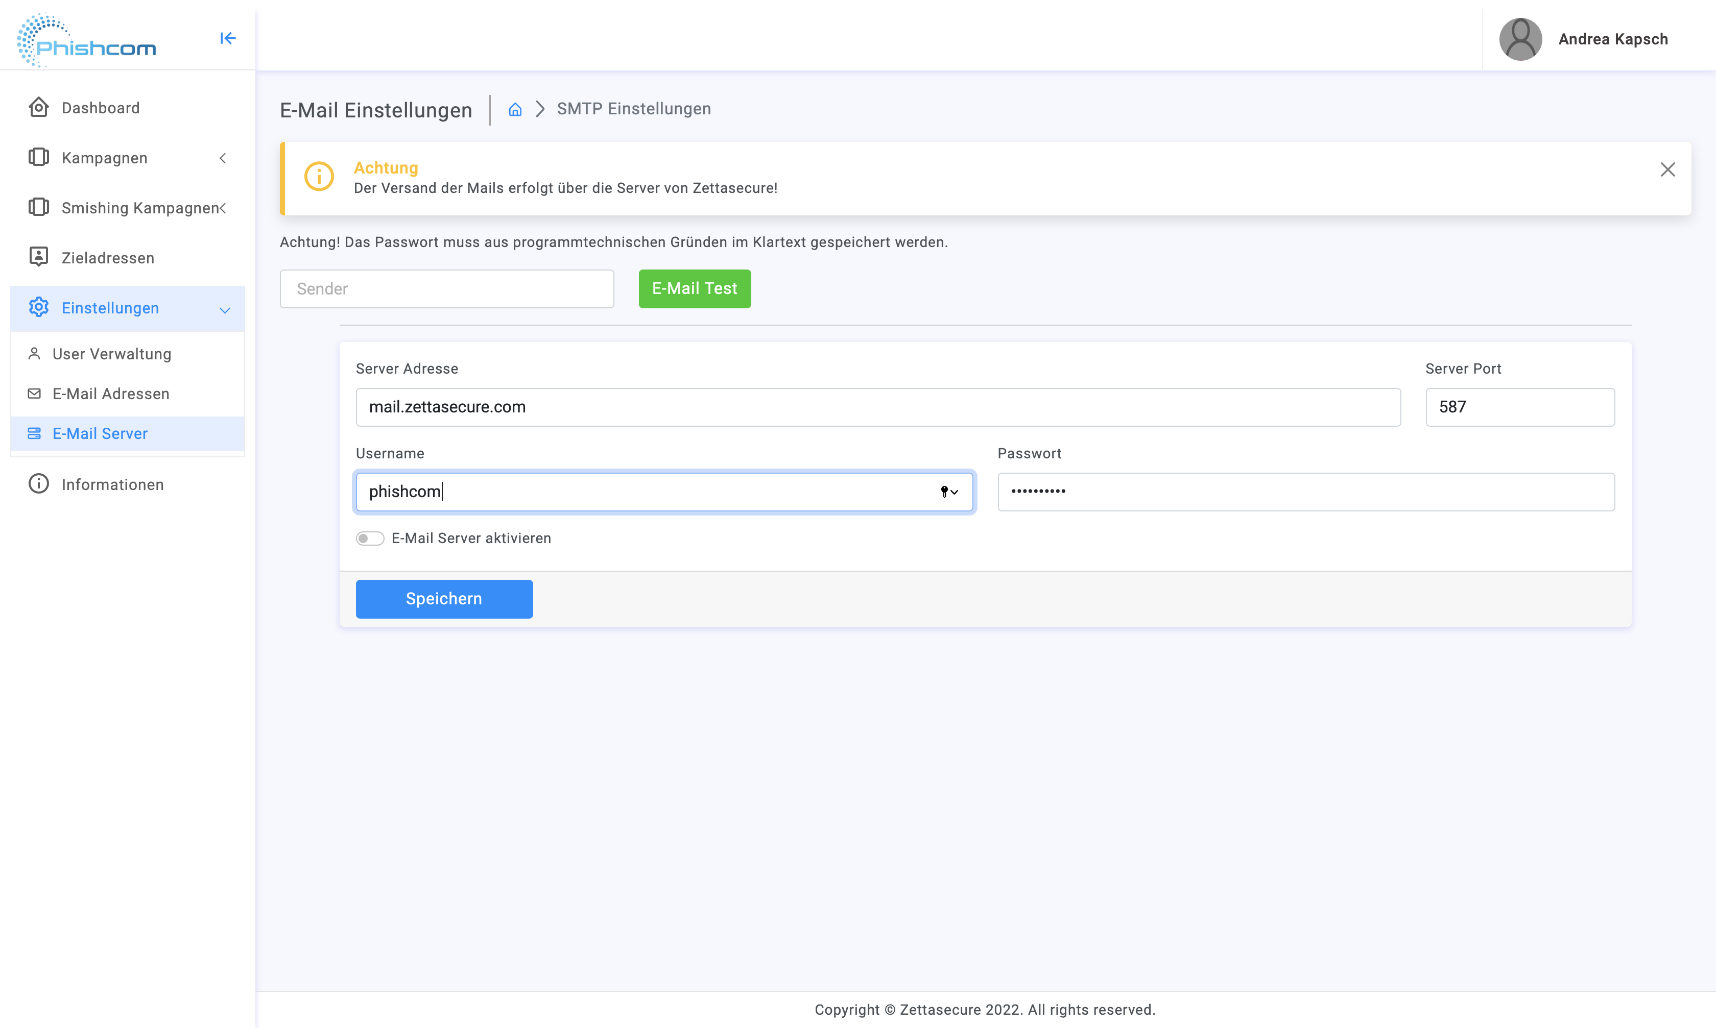Go to E-Mail Adressen submenu
Viewport: 1716px width, 1028px height.
[128, 394]
